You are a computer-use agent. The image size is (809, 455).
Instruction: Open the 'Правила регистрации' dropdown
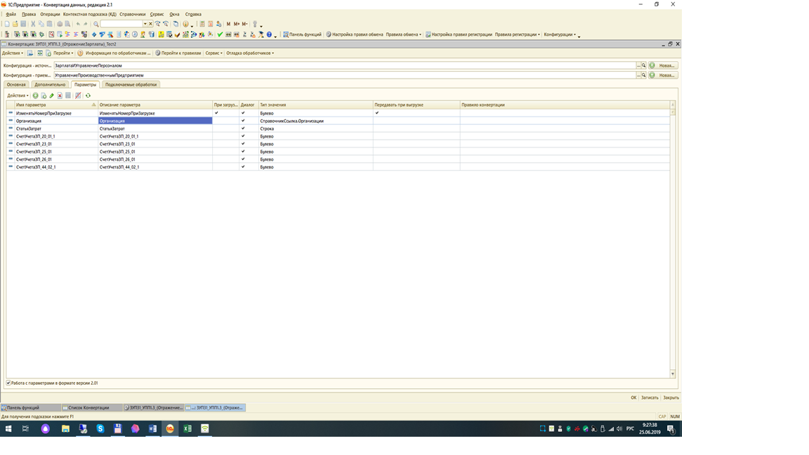518,34
